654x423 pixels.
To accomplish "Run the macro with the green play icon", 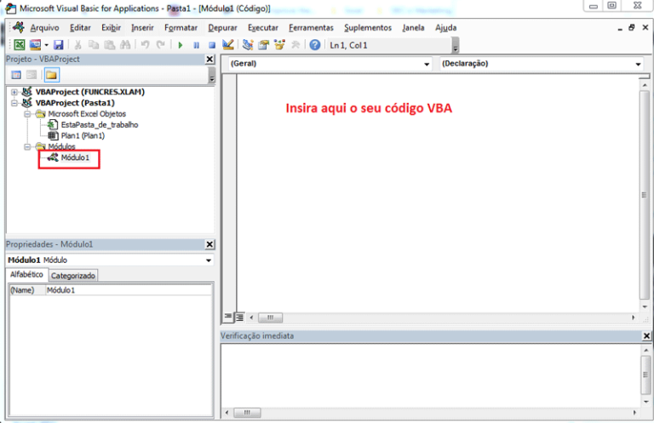I will point(181,44).
